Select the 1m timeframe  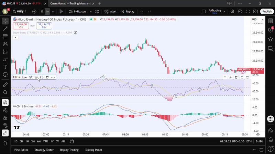coord(47,12)
